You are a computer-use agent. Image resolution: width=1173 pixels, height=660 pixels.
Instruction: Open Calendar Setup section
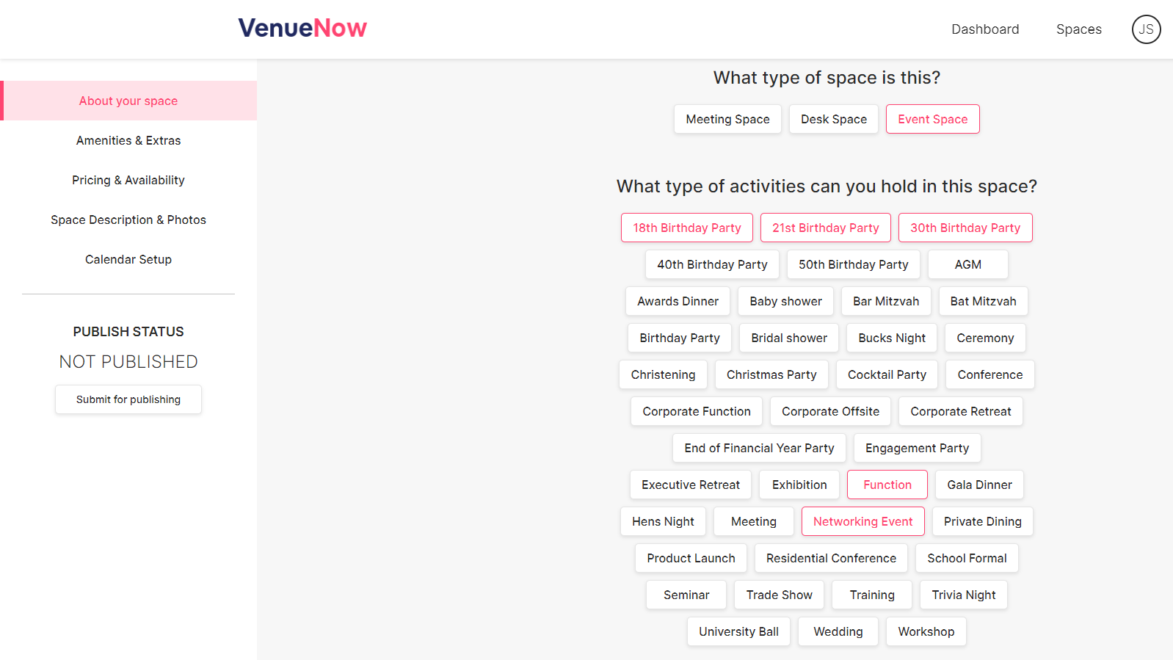128,259
